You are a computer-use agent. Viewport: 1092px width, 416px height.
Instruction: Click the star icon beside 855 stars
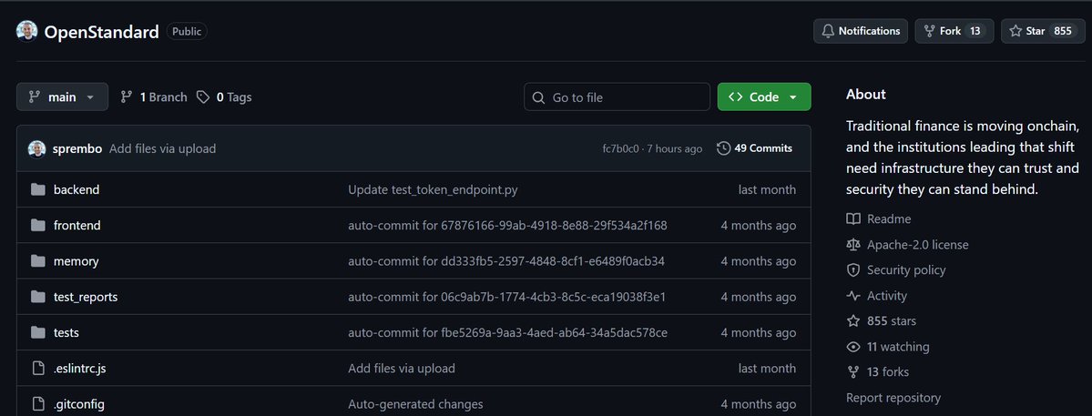pyautogui.click(x=853, y=320)
